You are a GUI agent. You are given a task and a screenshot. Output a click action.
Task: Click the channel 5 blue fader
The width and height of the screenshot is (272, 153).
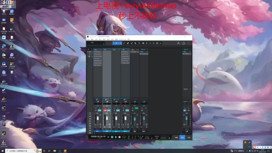[x=135, y=119]
